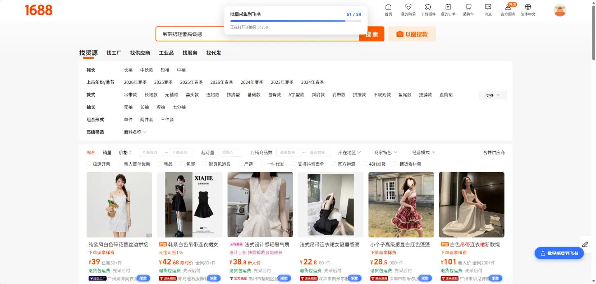Image resolution: width=596 pixels, height=284 pixels.
Task: Open 我的订单 clipboard icon
Action: pos(448,7)
